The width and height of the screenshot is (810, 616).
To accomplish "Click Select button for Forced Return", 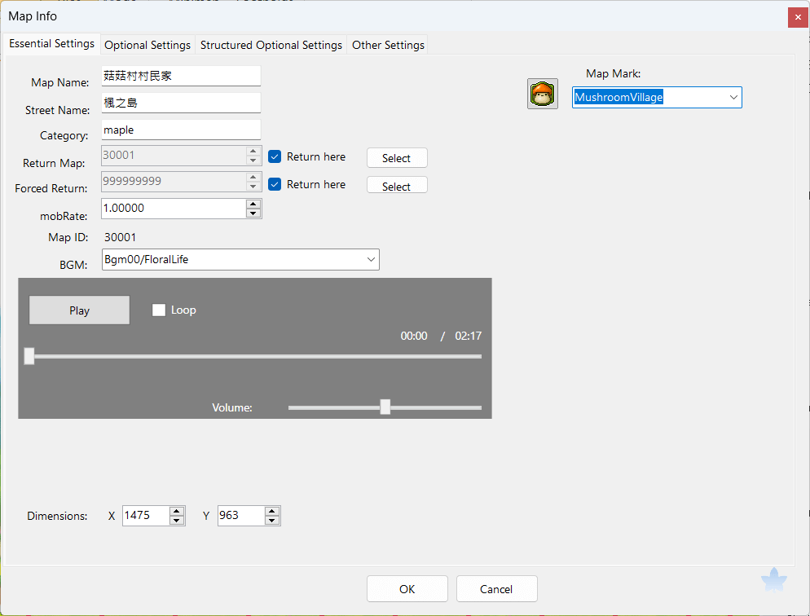I will (397, 185).
